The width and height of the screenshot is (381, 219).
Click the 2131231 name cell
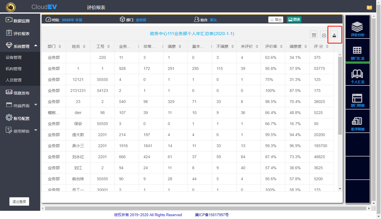pyautogui.click(x=78, y=91)
